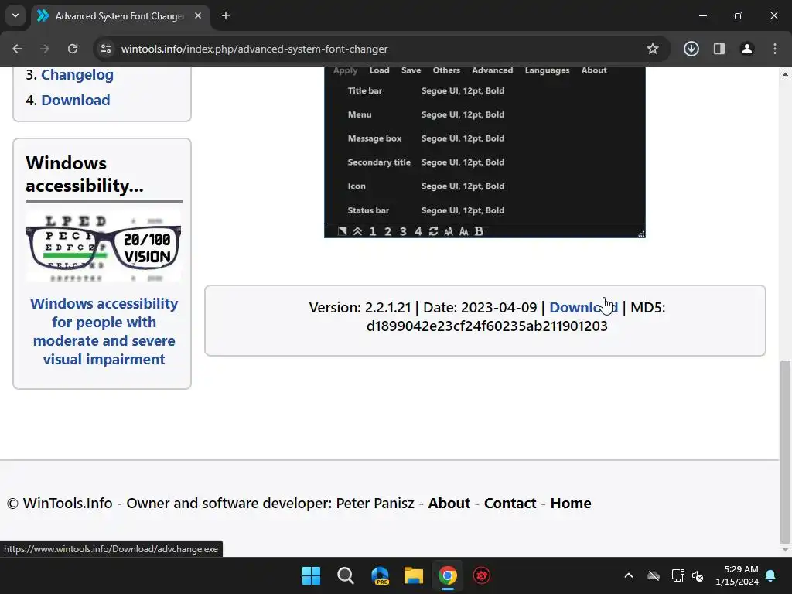Open Windows accessibility for visual impairment link
This screenshot has width=792, height=594.
[x=104, y=331]
